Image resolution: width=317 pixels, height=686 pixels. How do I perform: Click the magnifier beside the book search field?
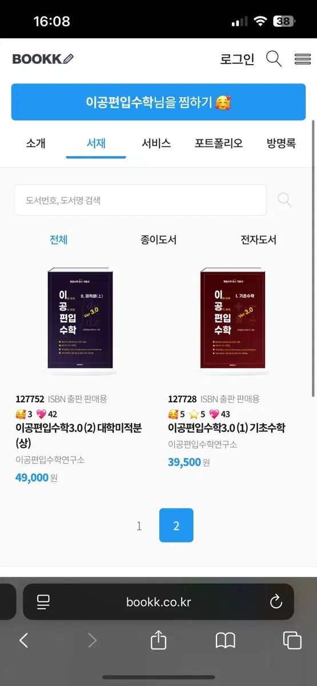click(284, 200)
